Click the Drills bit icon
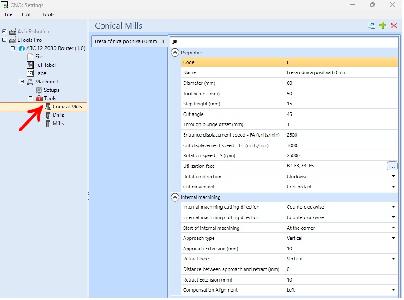The image size is (404, 300). click(x=48, y=115)
